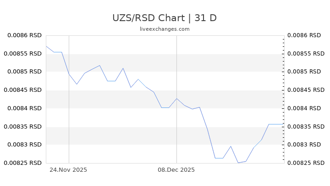Click the 24.Nov 2025 date label

point(68,169)
